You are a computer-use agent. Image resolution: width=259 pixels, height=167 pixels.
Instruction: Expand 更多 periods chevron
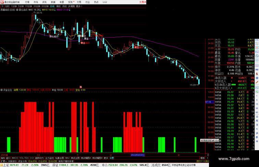click(x=79, y=6)
